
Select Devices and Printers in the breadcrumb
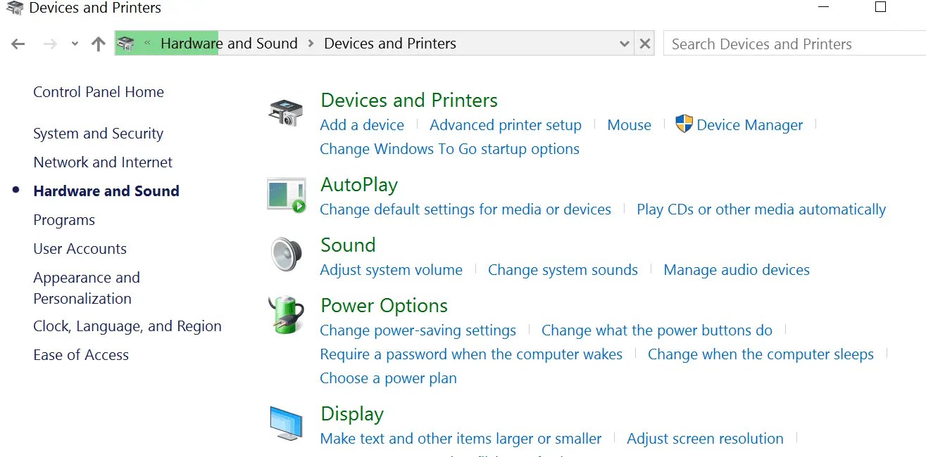(390, 43)
